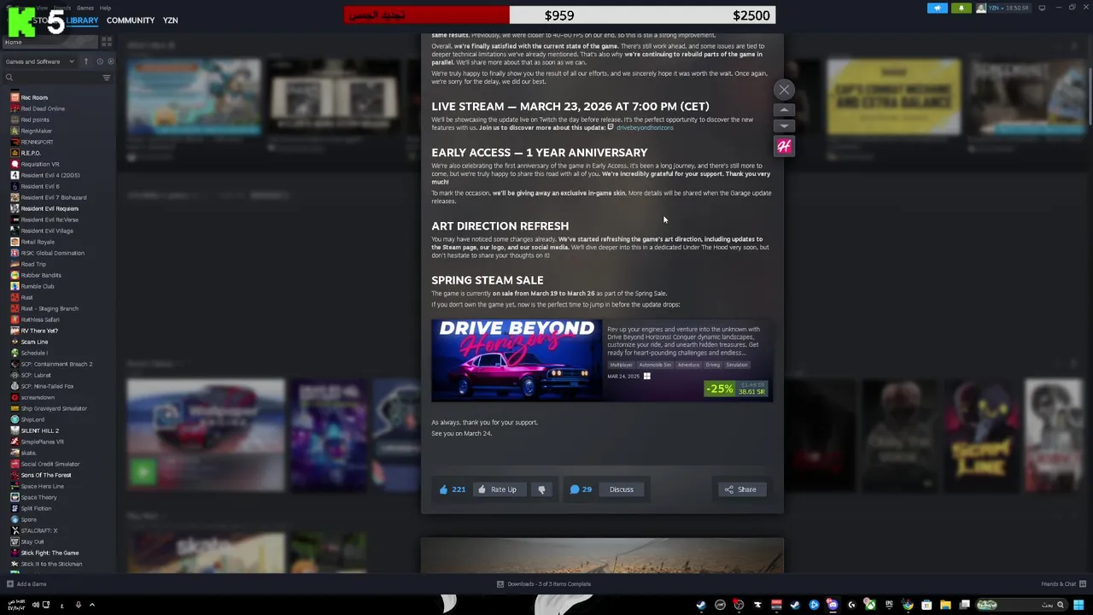Click the blue announcements megaphone button
Screen dimensions: 1093x615
point(938,8)
